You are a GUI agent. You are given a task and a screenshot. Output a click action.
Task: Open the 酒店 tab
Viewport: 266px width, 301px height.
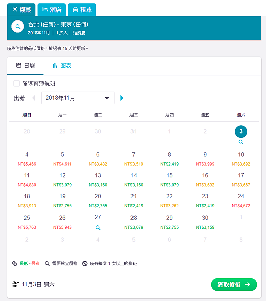(52, 9)
